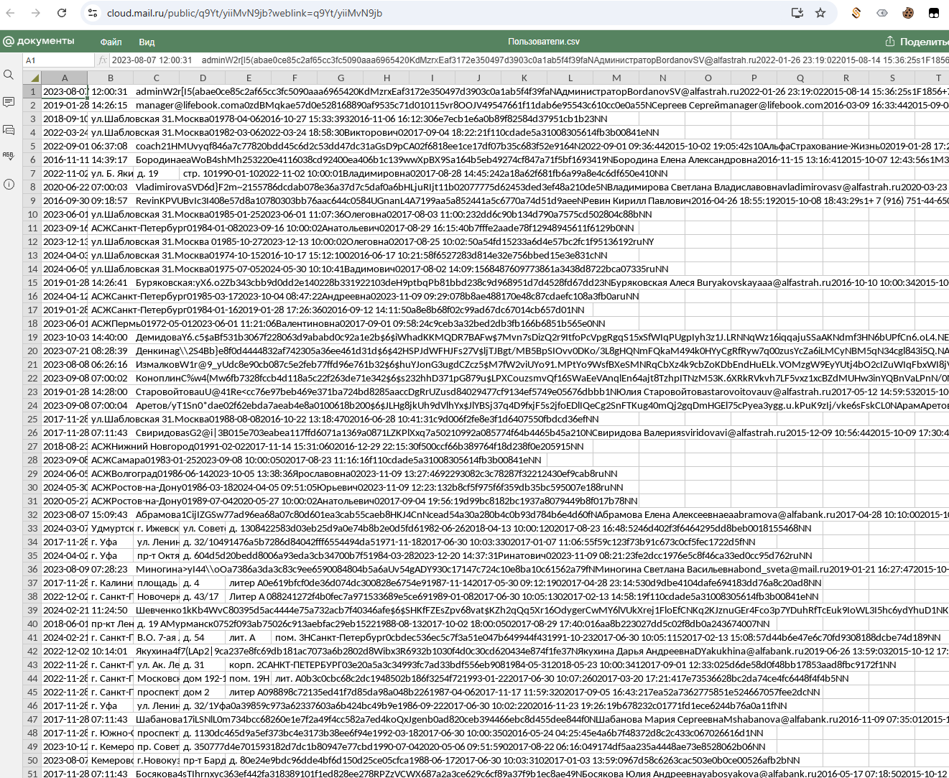Select column M header
949x778 pixels.
tap(616, 78)
